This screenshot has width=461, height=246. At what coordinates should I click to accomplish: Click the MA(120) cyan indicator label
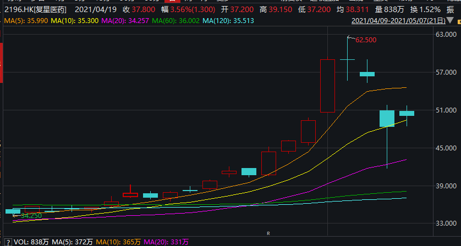pyautogui.click(x=228, y=21)
